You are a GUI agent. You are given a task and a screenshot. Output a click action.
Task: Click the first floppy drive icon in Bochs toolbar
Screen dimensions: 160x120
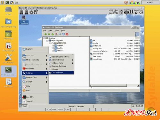(21, 12)
